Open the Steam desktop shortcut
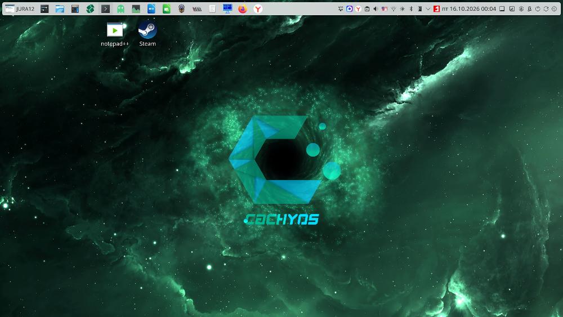The height and width of the screenshot is (317, 563). (x=148, y=34)
